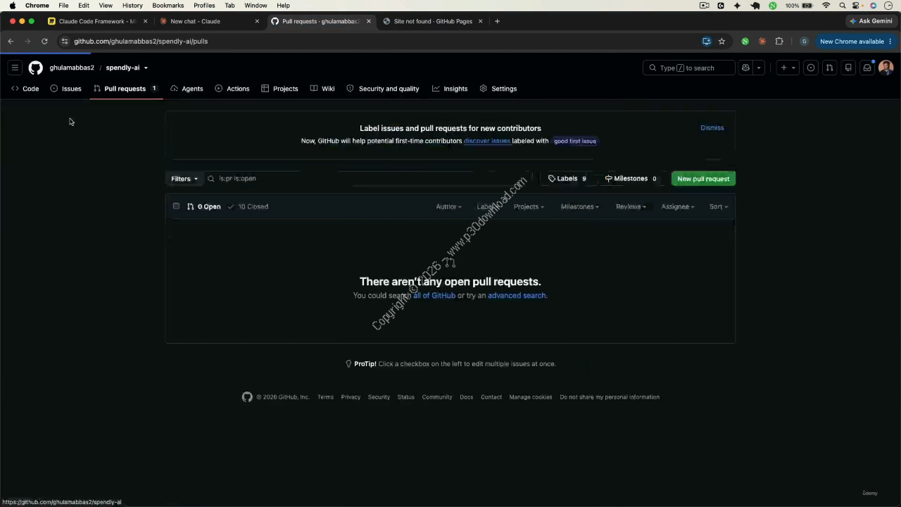Expand the Assignee filter dropdown
The image size is (901, 507).
tap(678, 207)
